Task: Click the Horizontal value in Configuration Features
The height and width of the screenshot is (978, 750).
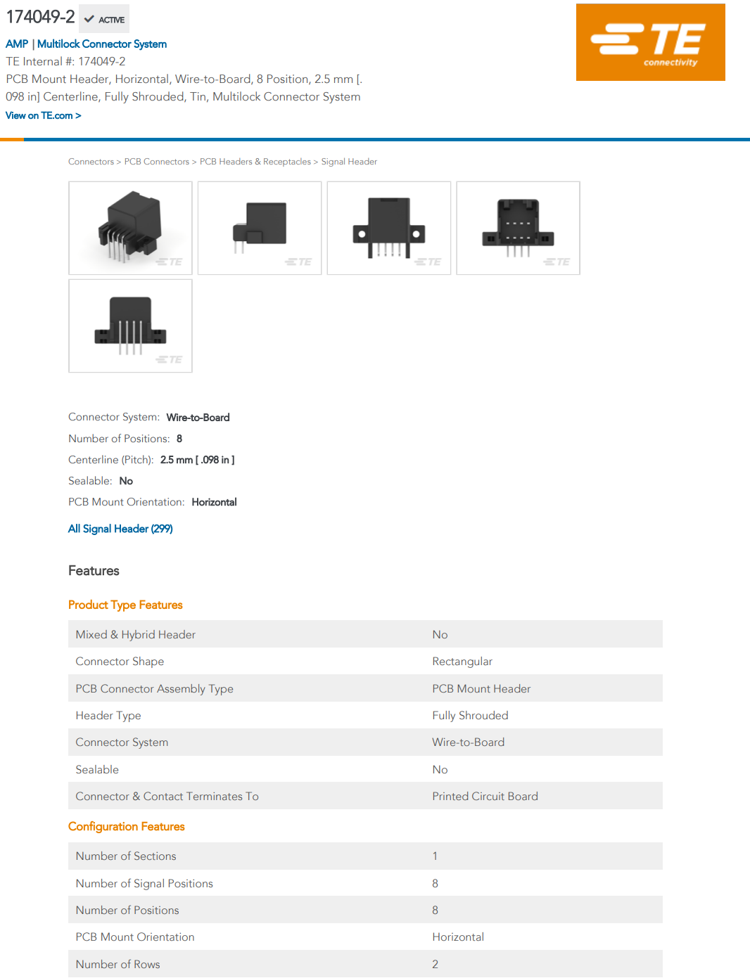Action: coord(458,937)
